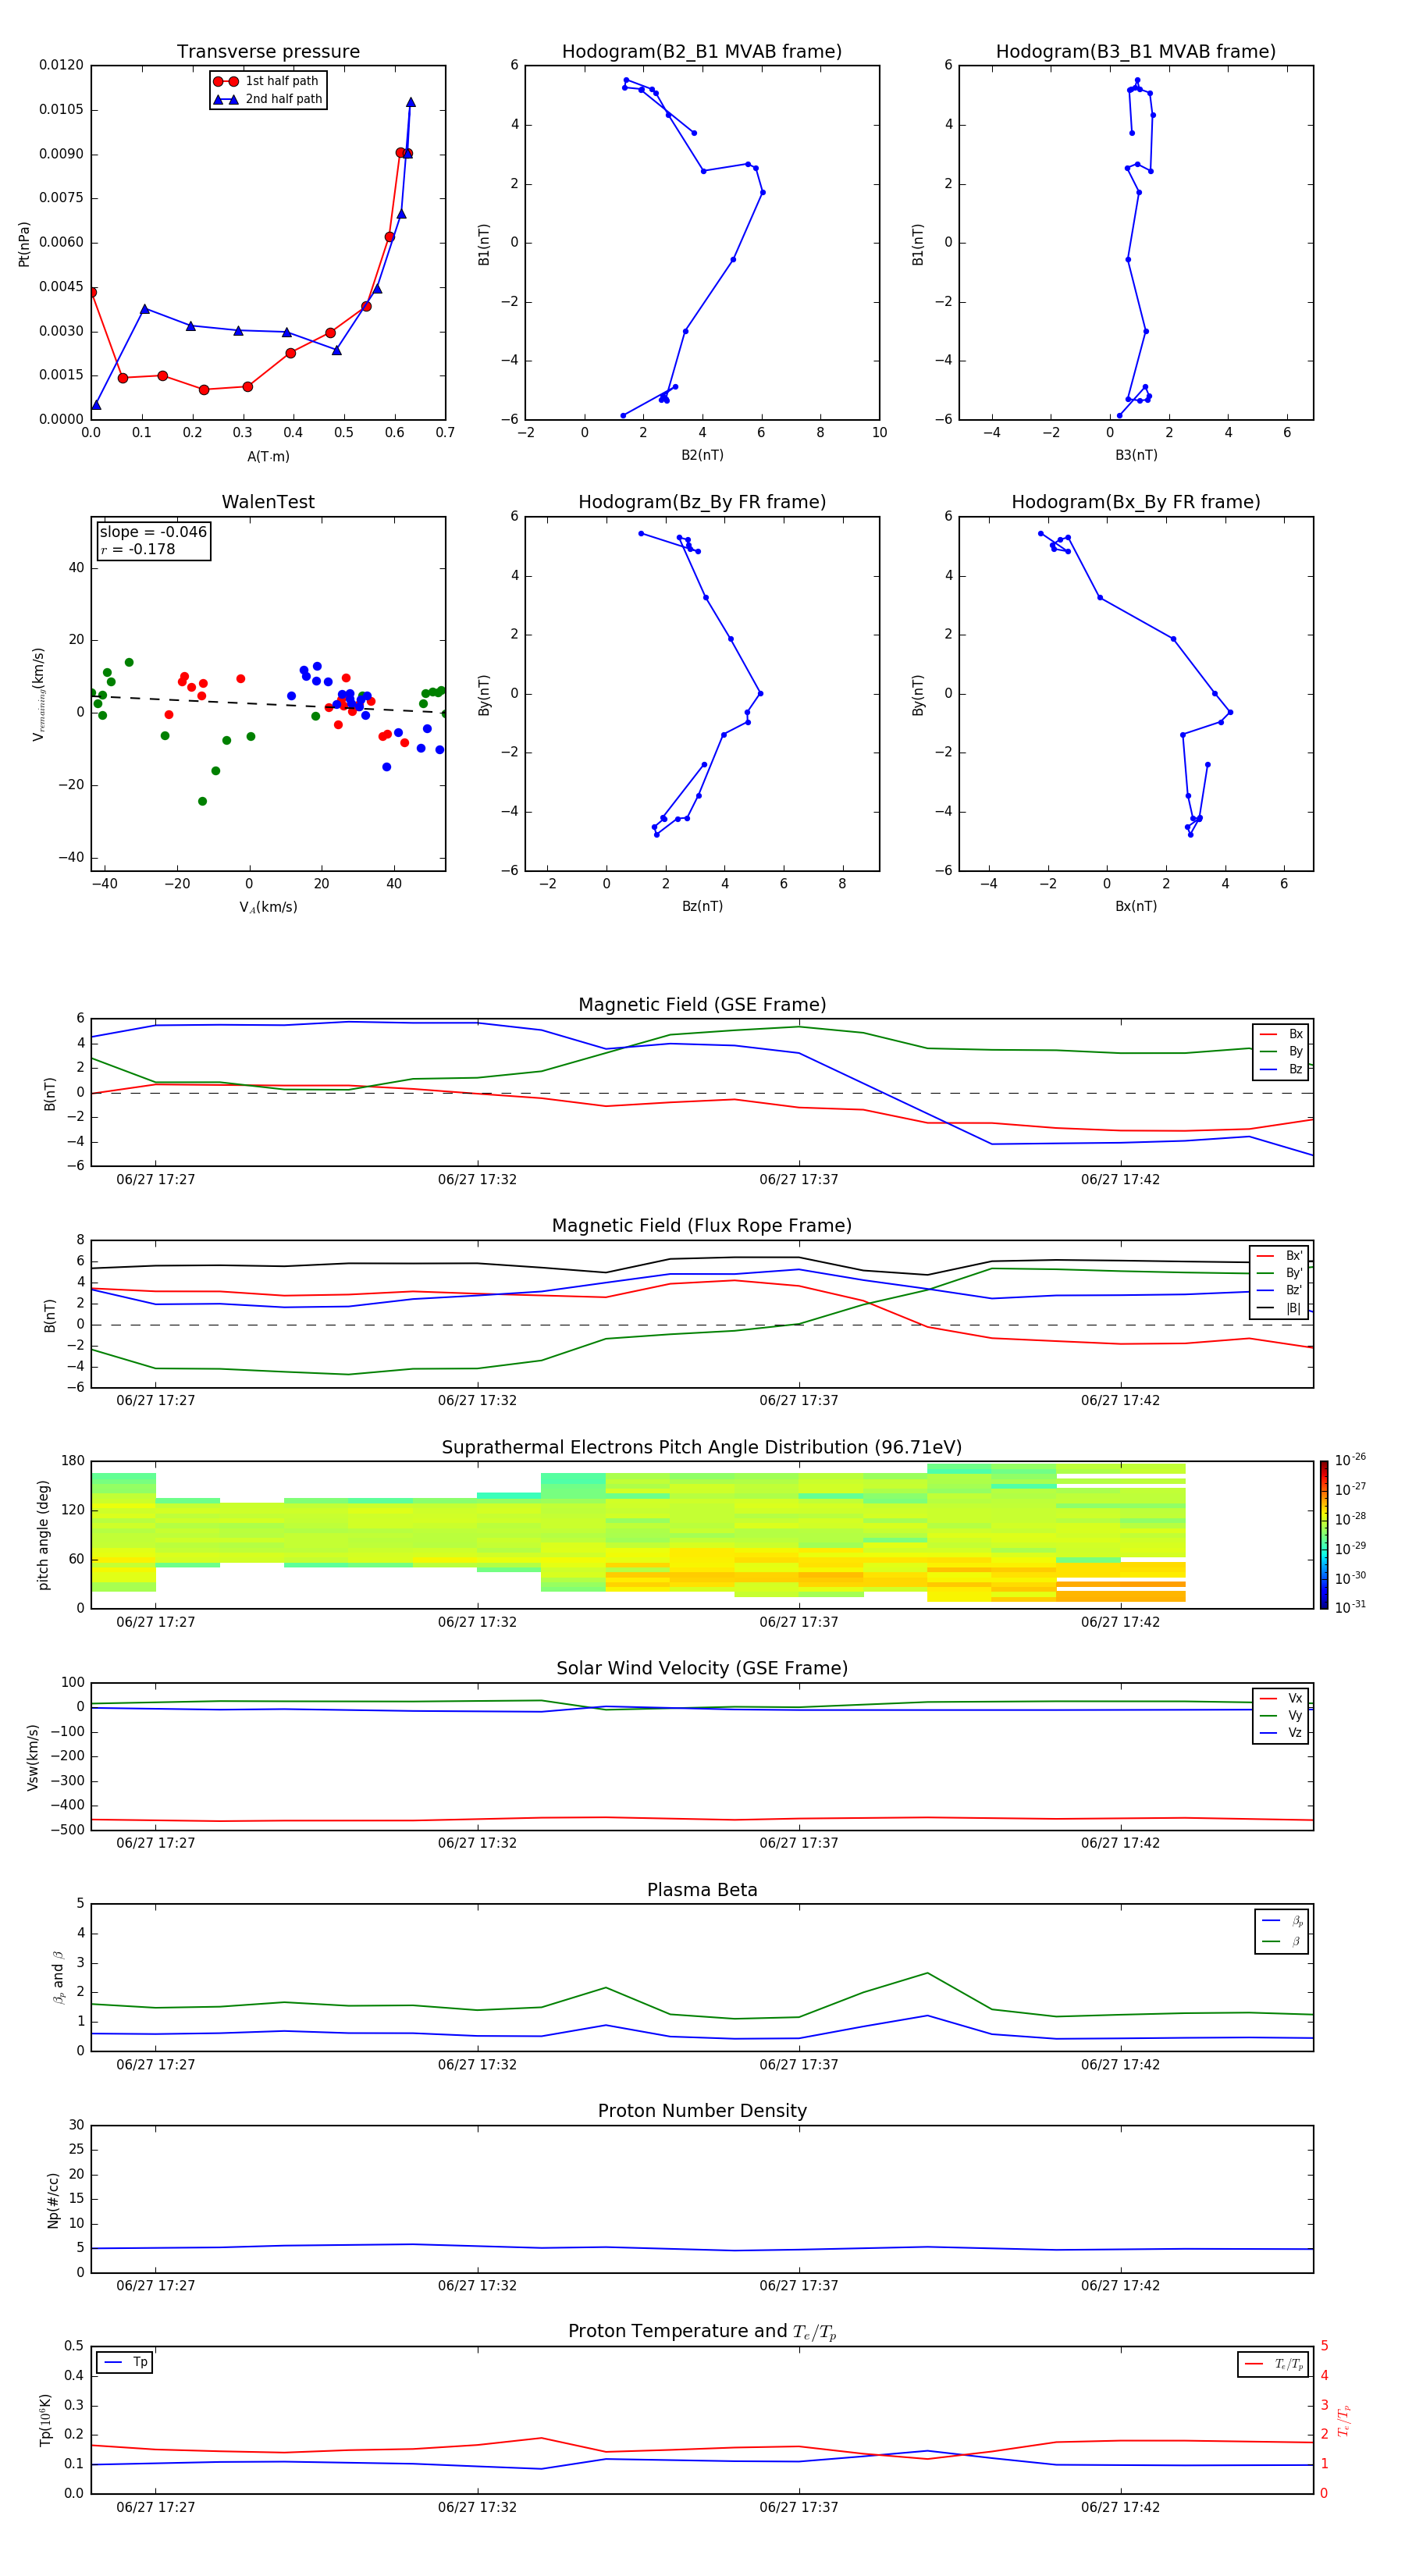Image resolution: width=1405 pixels, height=2576 pixels.
Task: Click the 'B3(nT)' x-axis label
Action: (1136, 455)
